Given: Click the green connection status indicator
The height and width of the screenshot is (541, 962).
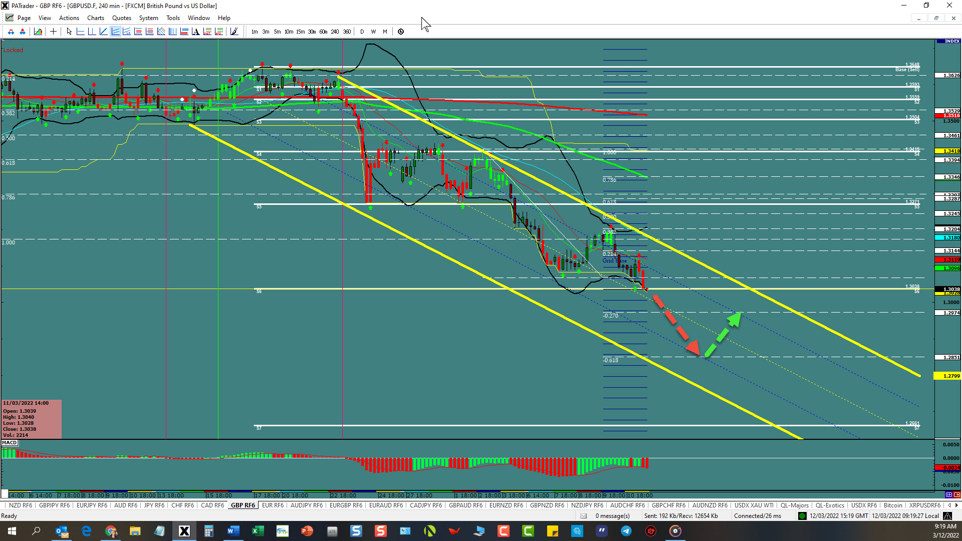Looking at the screenshot, I should 802,516.
